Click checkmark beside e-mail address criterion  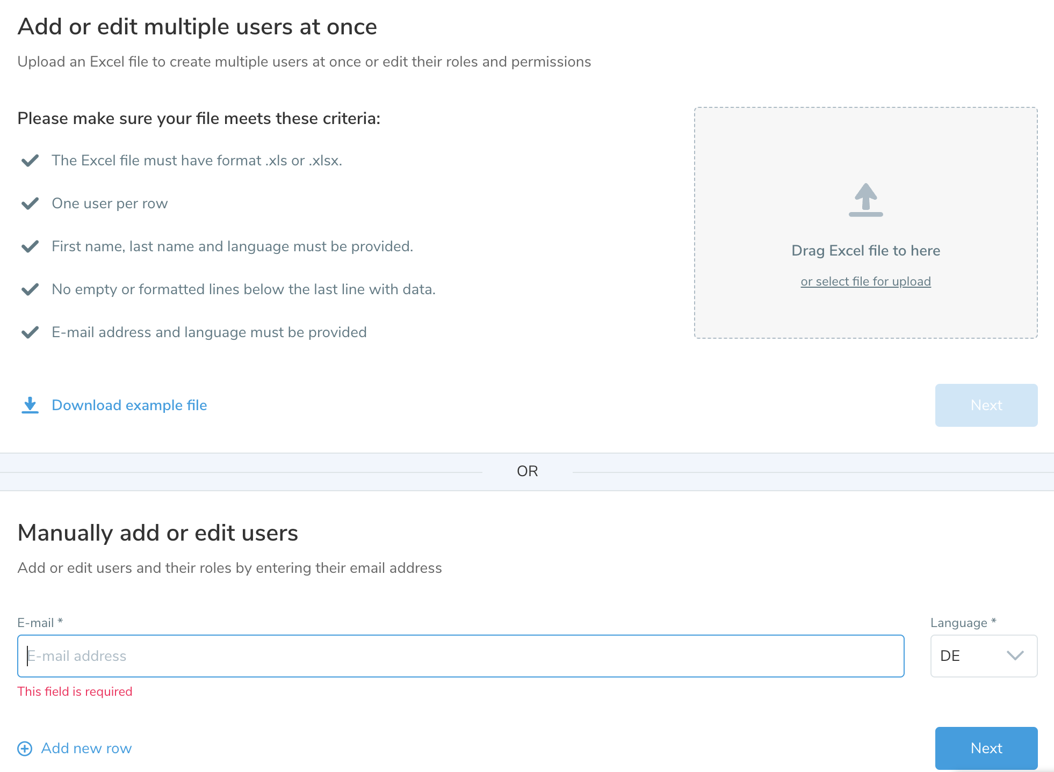[x=30, y=332]
